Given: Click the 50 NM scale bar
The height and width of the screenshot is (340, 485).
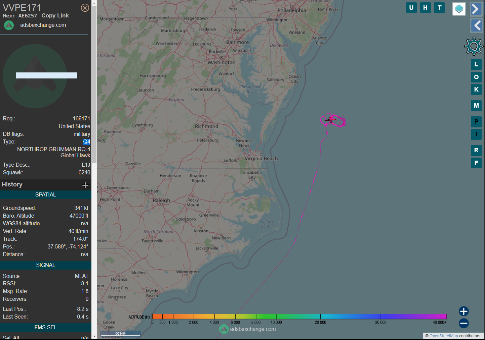Looking at the screenshot, I should pyautogui.click(x=120, y=333).
